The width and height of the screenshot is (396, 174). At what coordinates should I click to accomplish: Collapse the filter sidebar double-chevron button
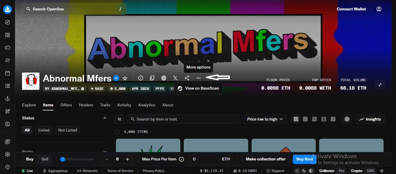[x=119, y=119]
